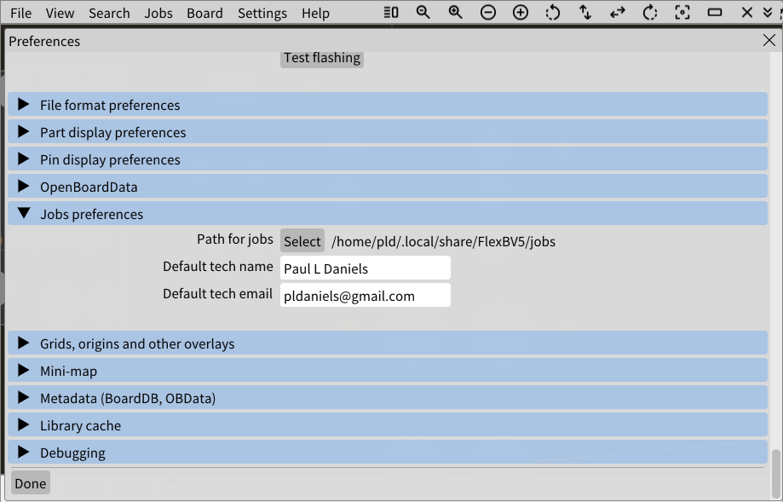
Task: Click the center-focus target toolbar icon
Action: [682, 13]
